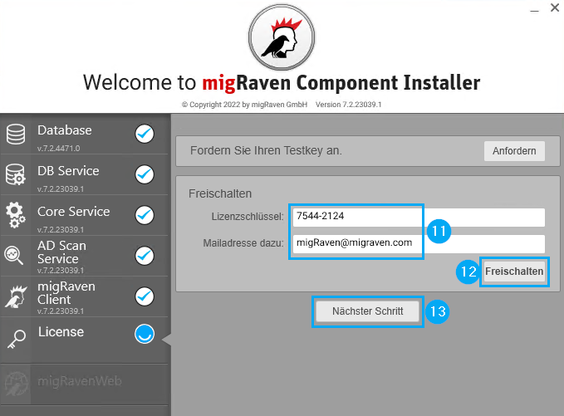Click the Database stack icon
564x416 pixels.
pos(16,135)
